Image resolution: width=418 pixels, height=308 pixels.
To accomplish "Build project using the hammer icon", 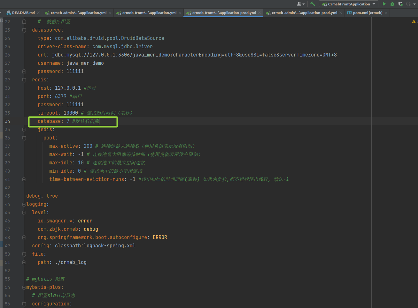I will point(313,4).
